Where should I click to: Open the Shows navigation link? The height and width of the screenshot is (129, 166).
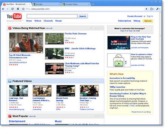(58, 21)
